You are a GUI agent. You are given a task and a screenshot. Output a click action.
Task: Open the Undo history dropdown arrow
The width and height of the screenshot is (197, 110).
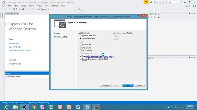pos(30,9)
